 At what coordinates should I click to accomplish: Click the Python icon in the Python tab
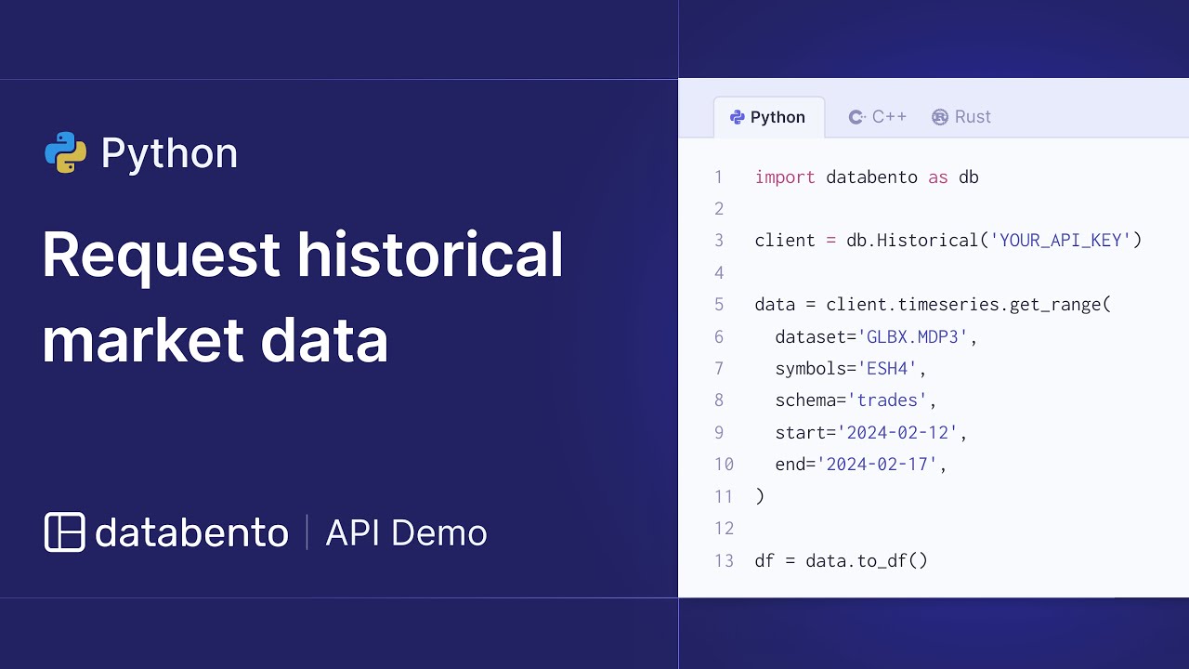point(738,117)
